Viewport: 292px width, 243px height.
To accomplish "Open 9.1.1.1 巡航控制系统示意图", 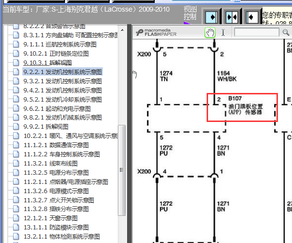I will click(60, 45).
